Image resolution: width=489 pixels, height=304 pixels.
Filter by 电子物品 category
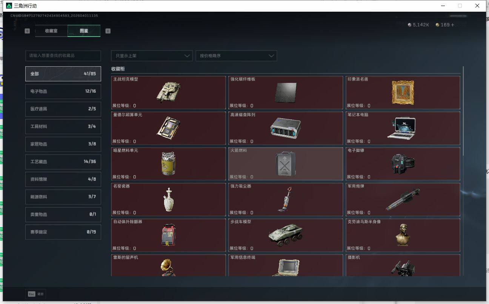click(63, 91)
